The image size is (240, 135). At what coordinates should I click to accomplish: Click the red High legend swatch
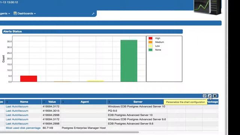[150, 38]
